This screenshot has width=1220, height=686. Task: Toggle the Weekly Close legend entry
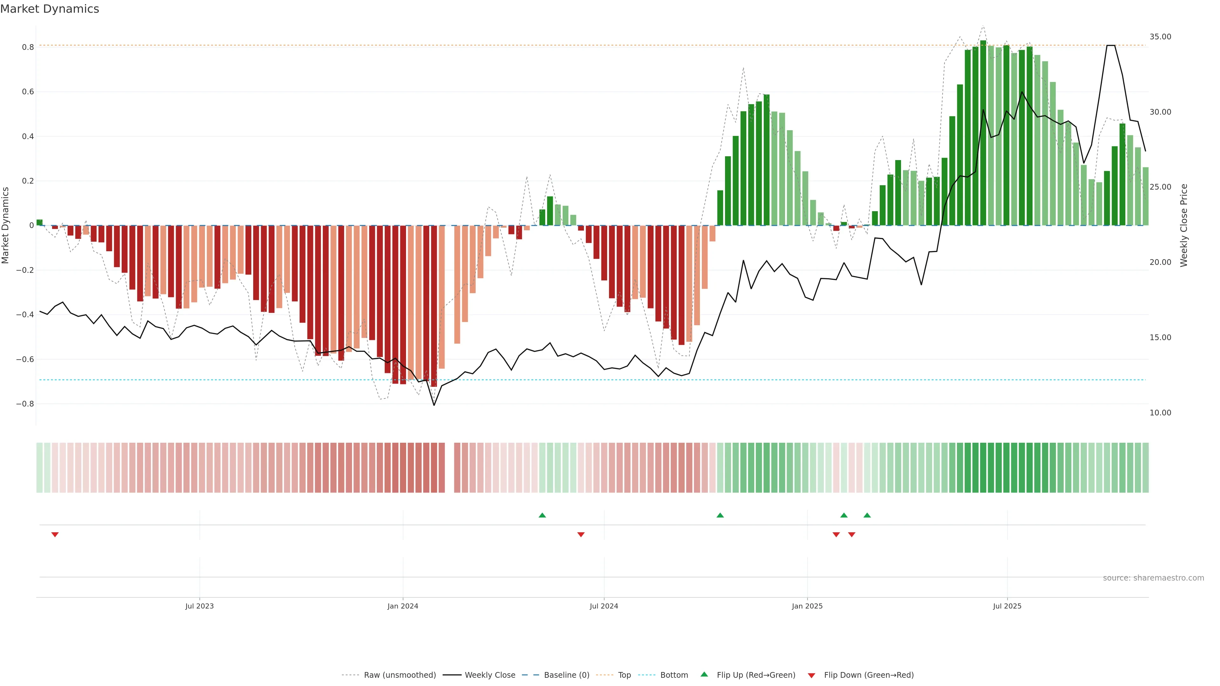point(490,675)
